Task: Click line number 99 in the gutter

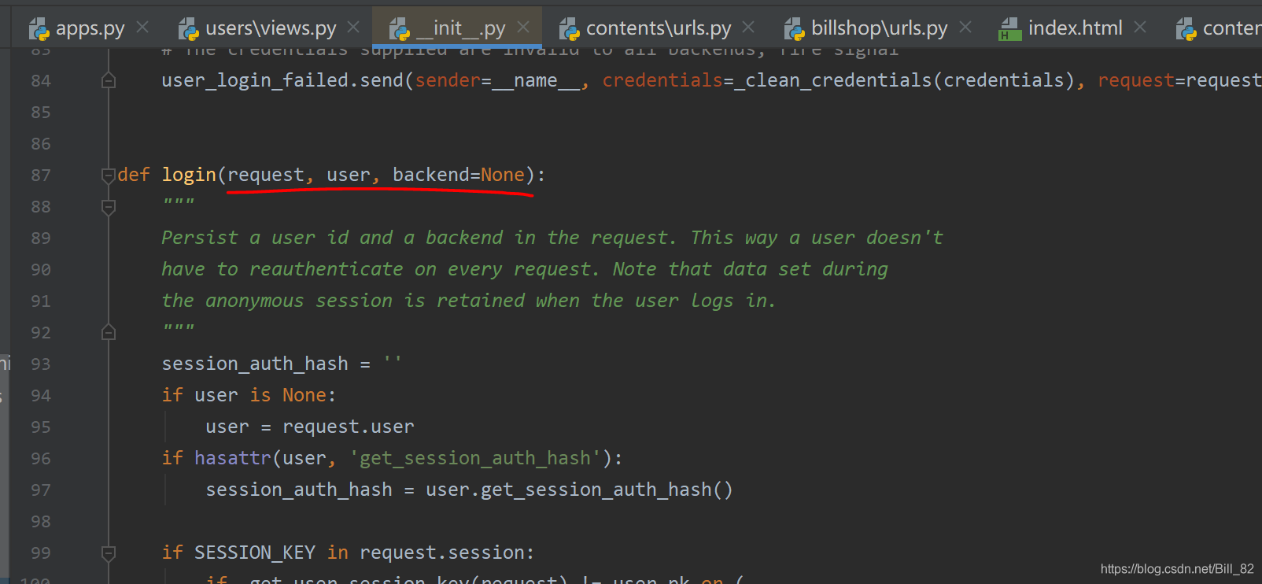Action: (41, 553)
